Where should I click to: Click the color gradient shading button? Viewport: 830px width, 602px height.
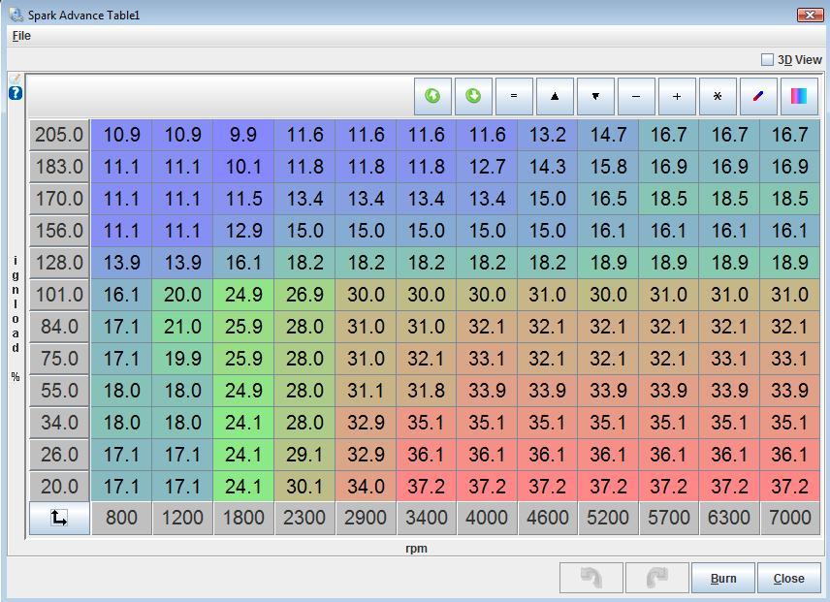[799, 96]
